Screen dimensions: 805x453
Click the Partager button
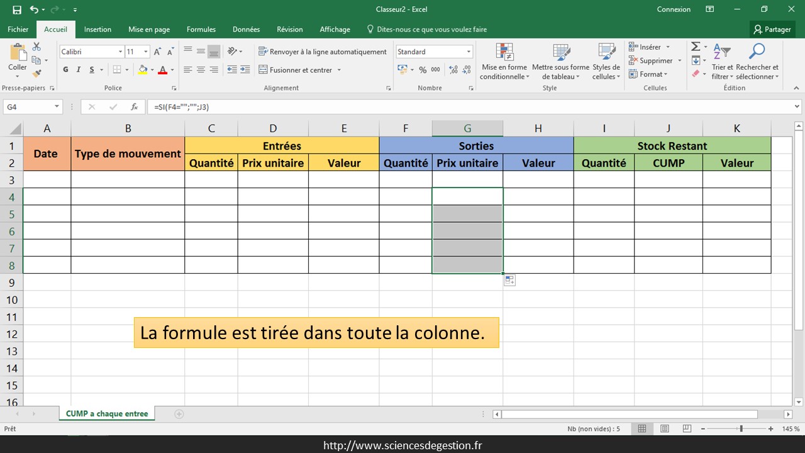tap(772, 30)
